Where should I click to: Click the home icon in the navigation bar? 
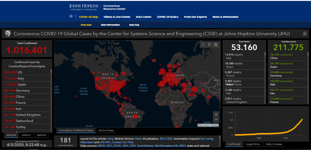[71, 17]
